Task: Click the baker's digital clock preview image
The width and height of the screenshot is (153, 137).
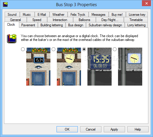Action: [38, 67]
